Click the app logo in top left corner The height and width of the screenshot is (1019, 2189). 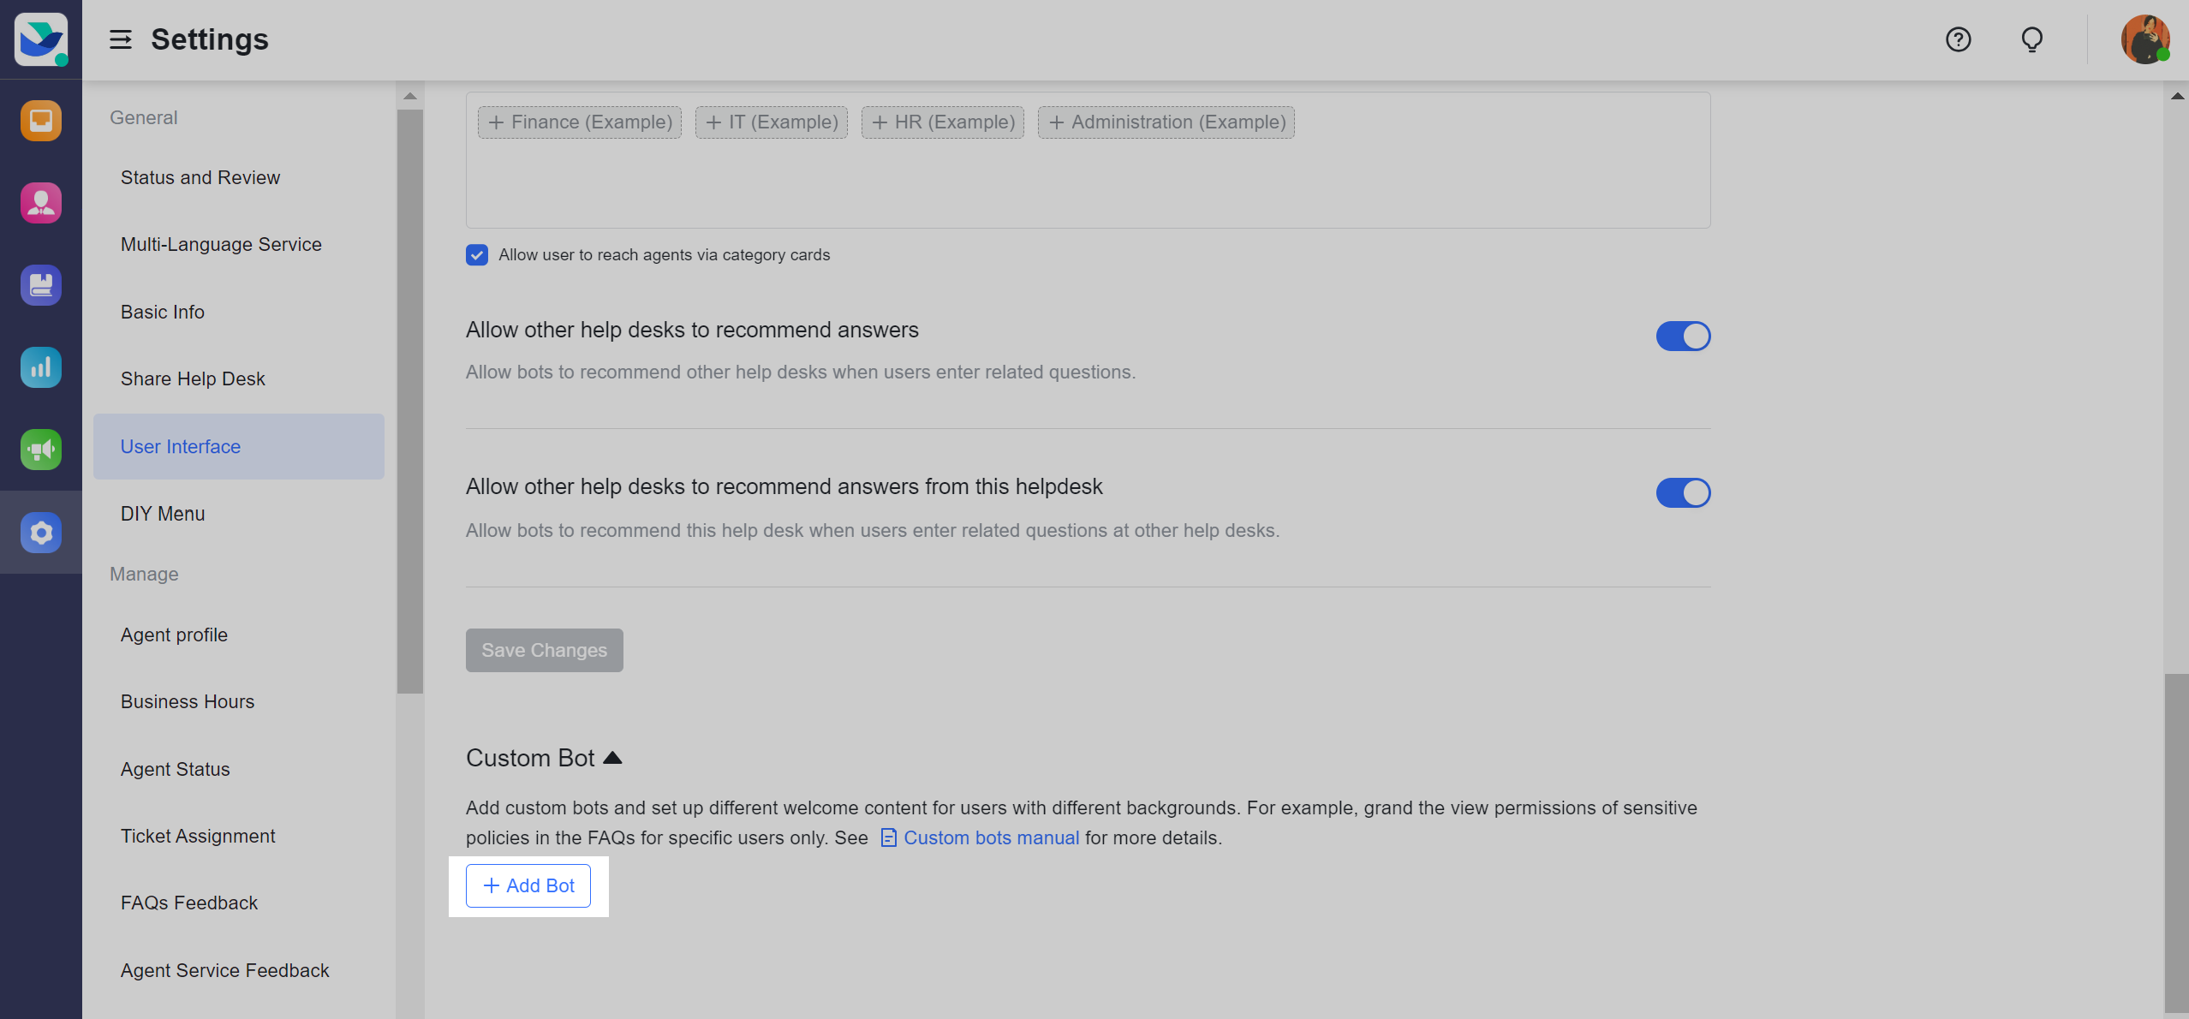(x=40, y=39)
